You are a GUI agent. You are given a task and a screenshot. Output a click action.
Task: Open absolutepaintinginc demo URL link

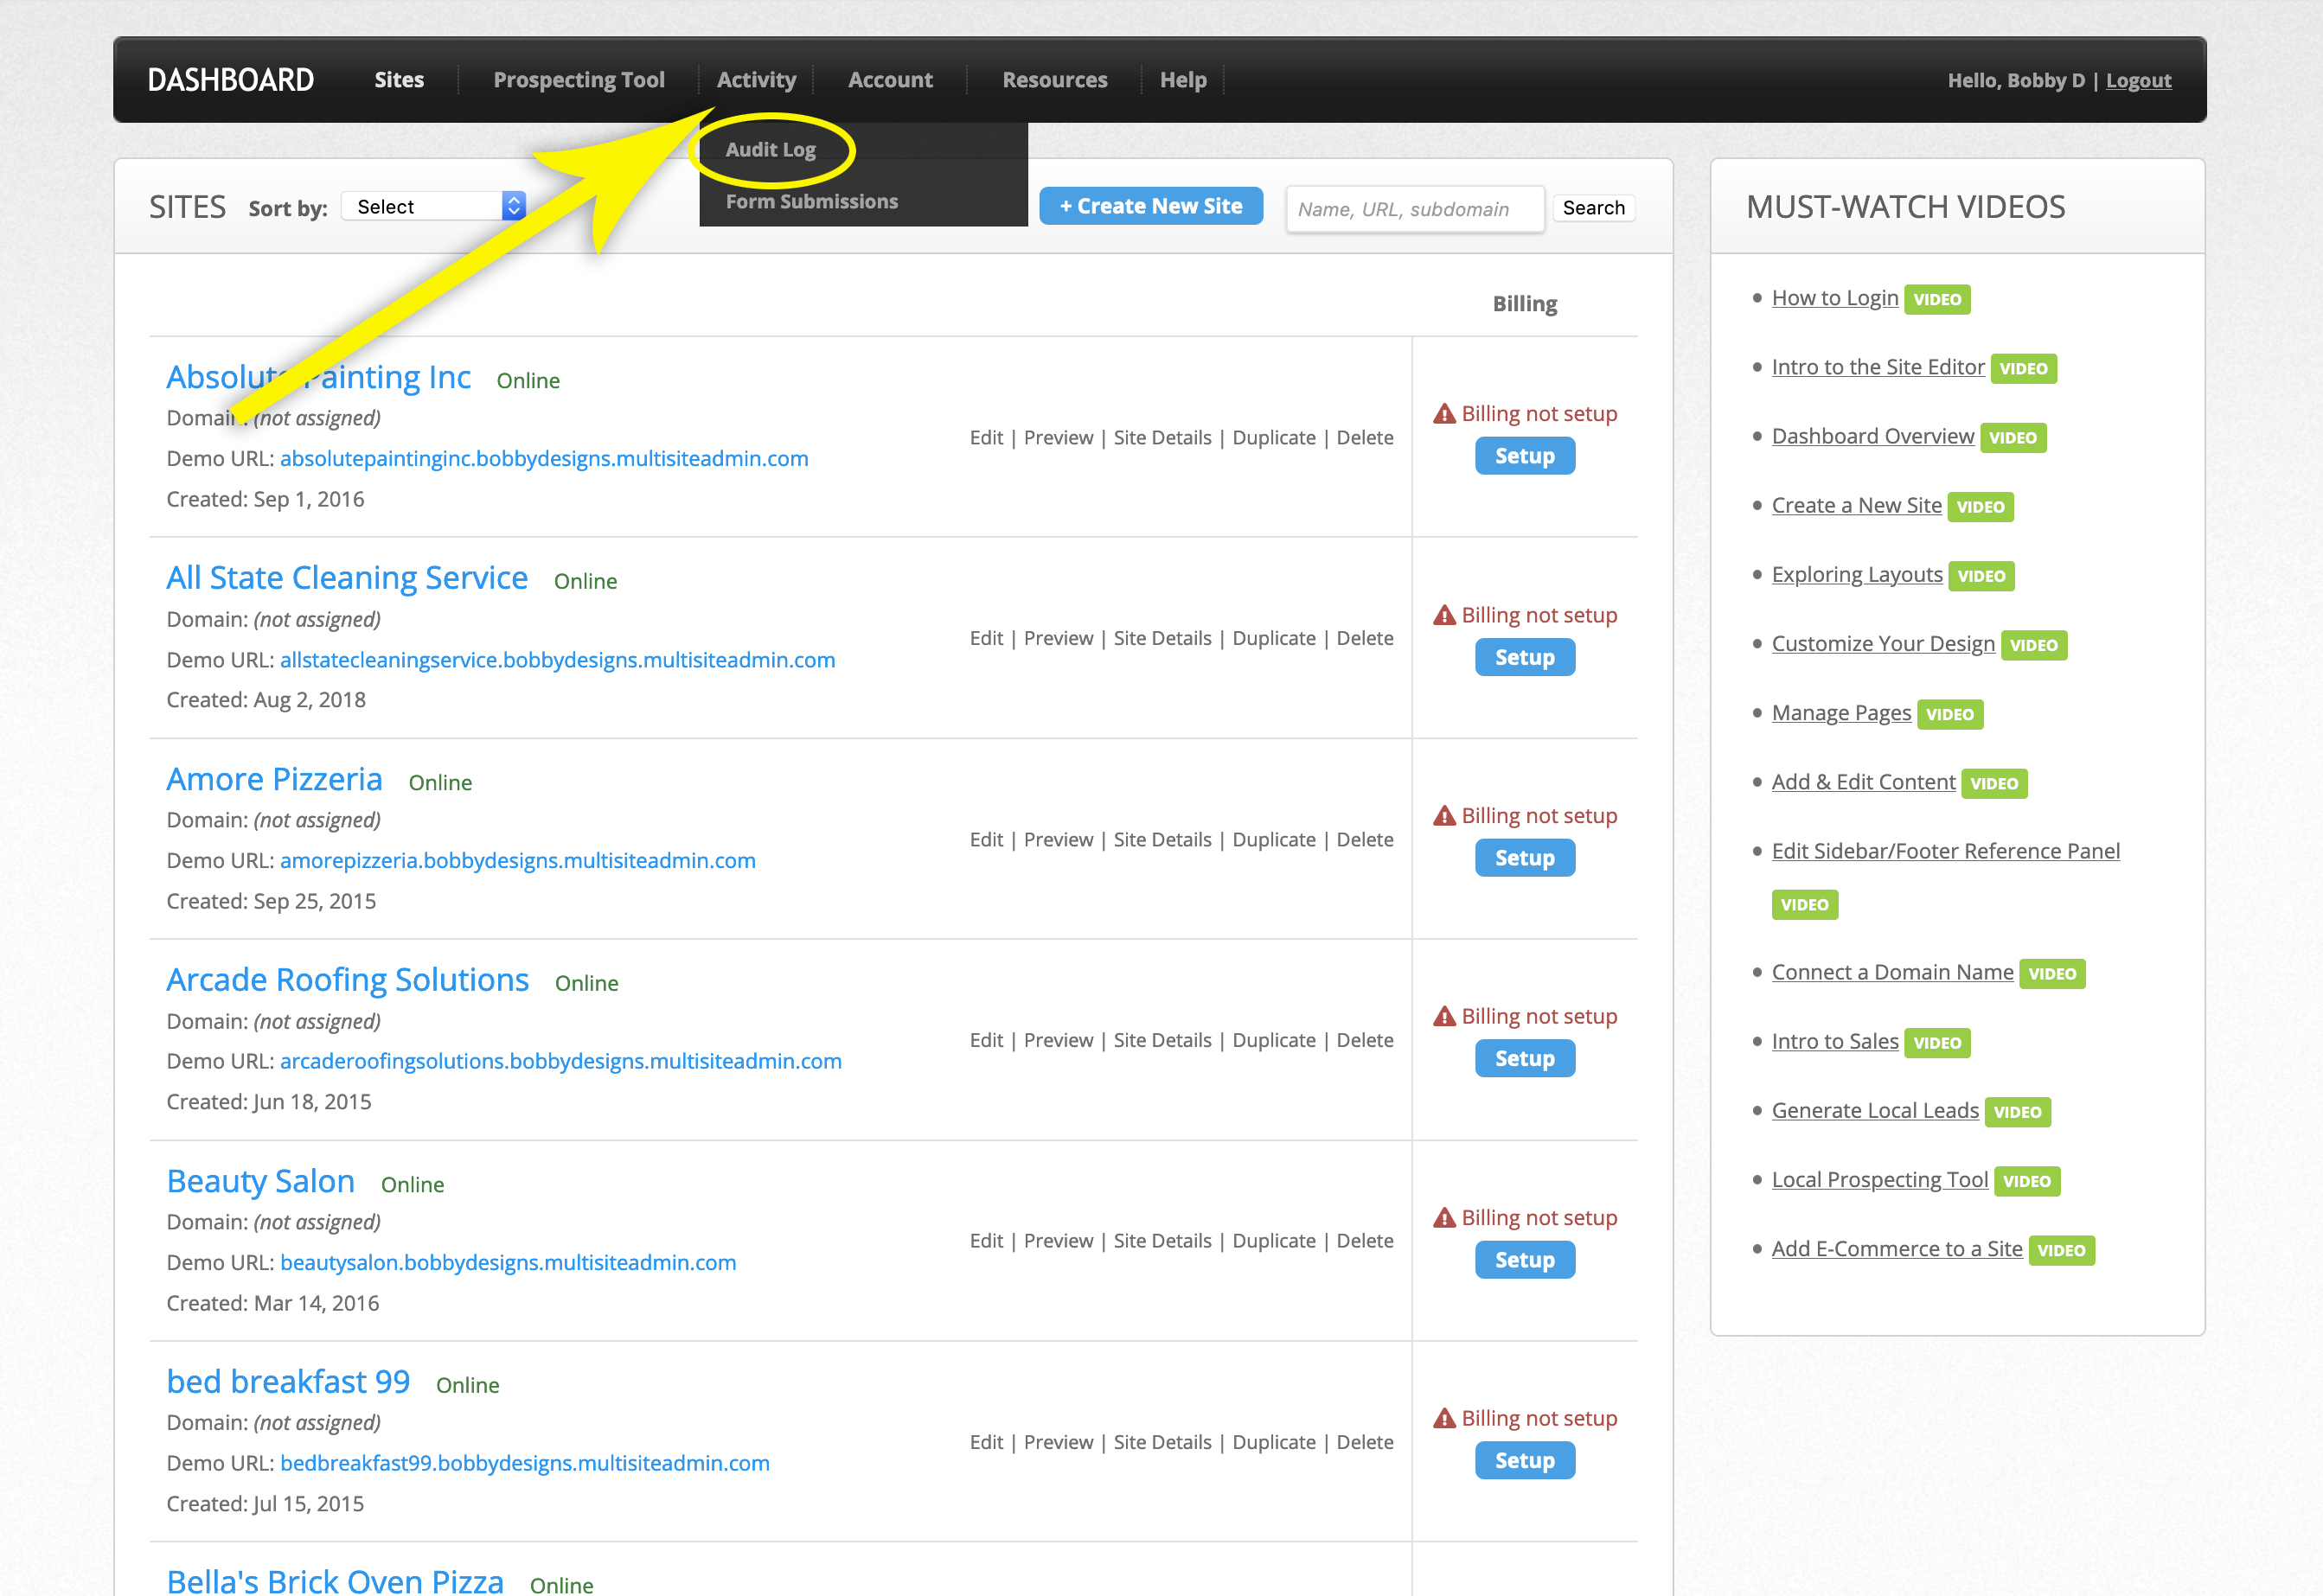(x=544, y=459)
